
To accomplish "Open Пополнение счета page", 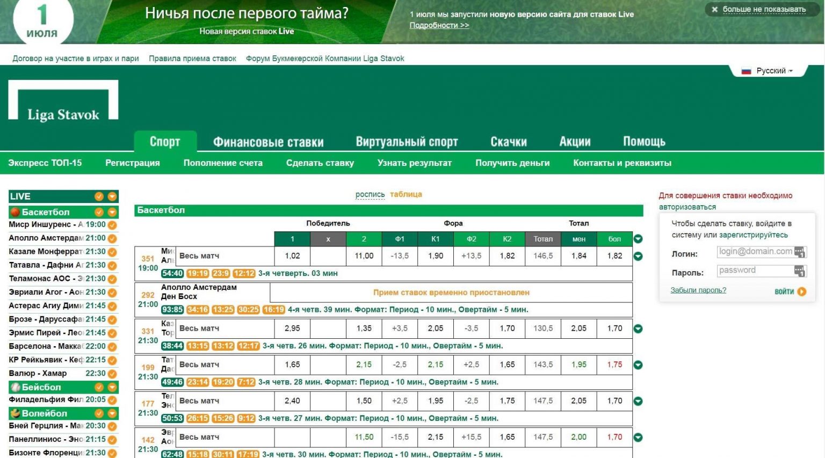I will pyautogui.click(x=223, y=163).
